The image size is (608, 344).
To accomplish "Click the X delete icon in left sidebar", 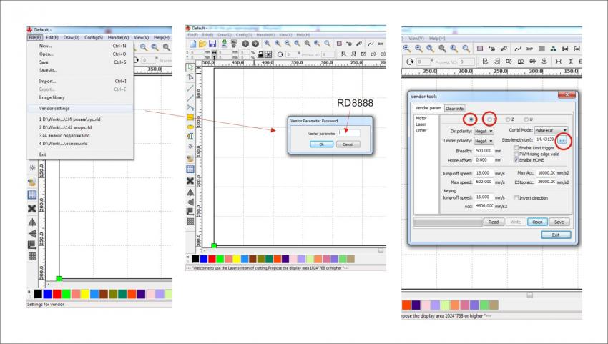I will (x=31, y=208).
